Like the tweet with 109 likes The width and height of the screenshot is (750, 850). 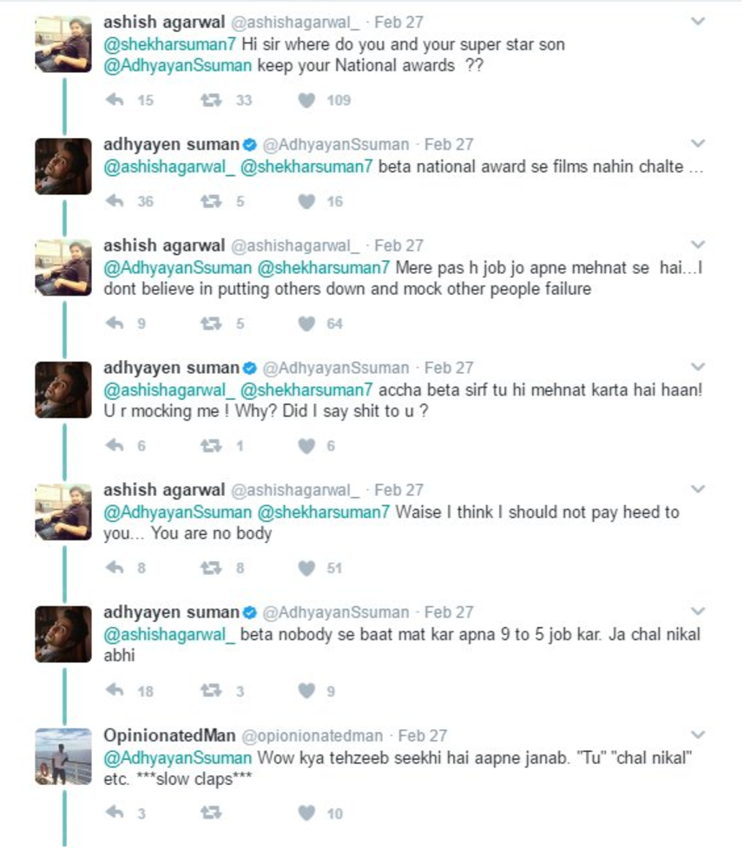click(x=306, y=101)
